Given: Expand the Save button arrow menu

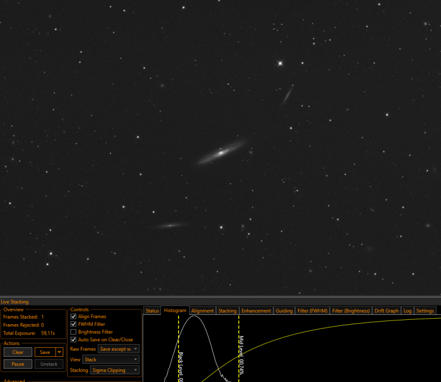Looking at the screenshot, I should pos(60,352).
